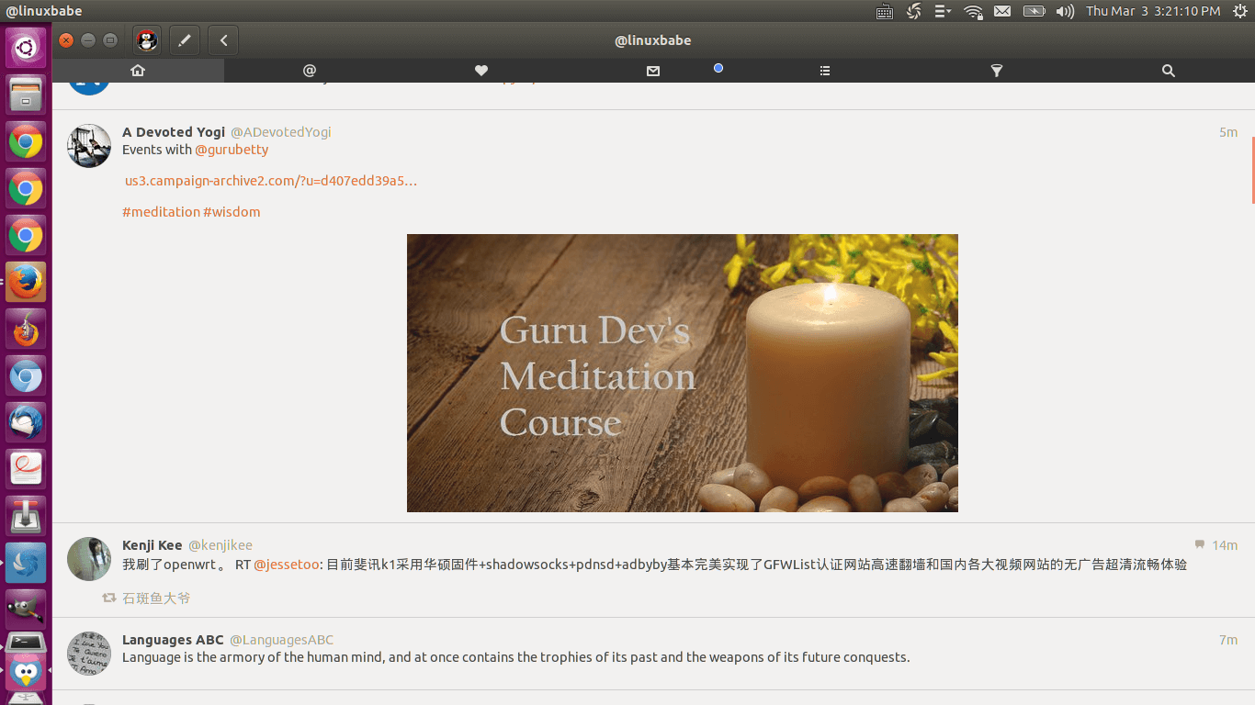
Task: Open the Filters funnel tab
Action: point(996,71)
